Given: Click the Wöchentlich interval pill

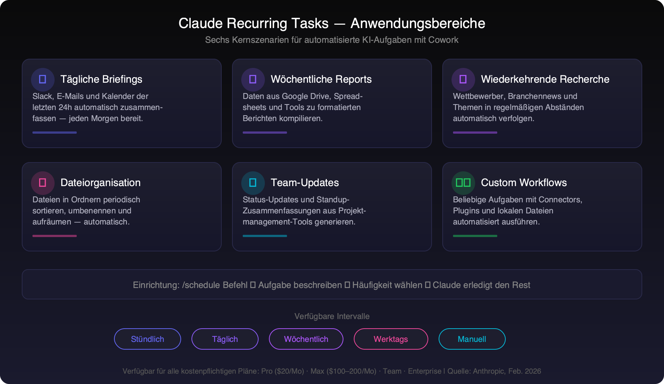Looking at the screenshot, I should tap(306, 339).
